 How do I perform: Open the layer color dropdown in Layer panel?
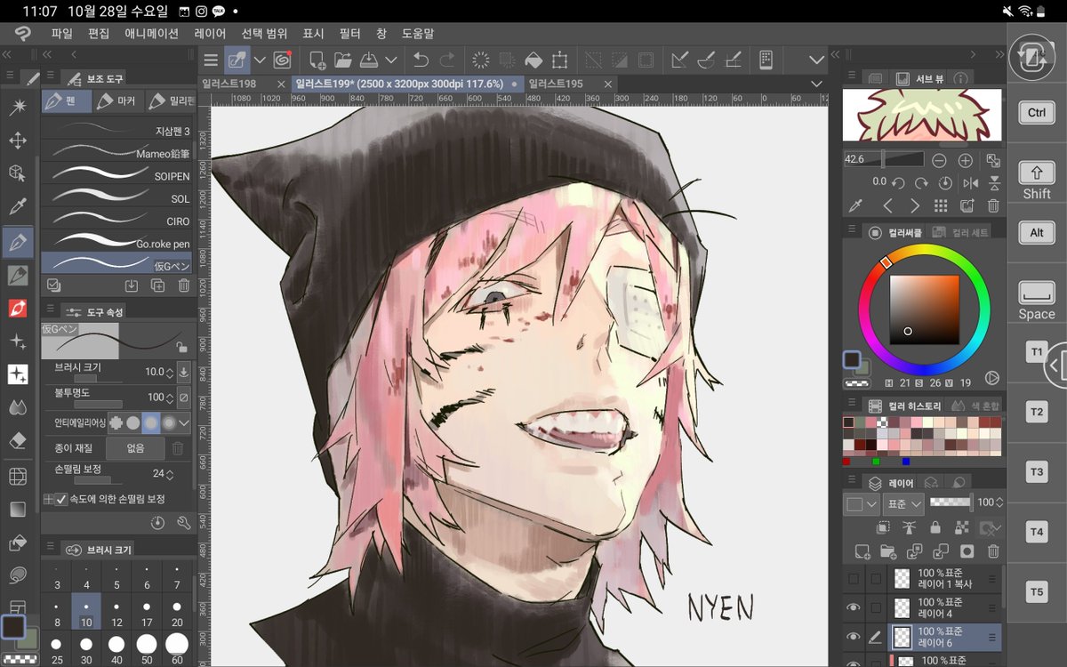point(861,503)
